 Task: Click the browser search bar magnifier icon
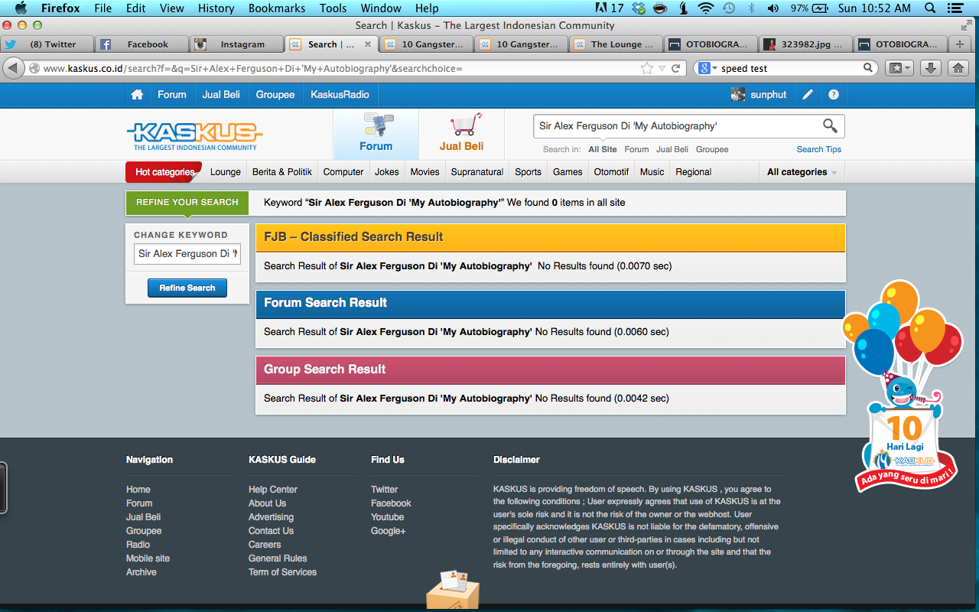pos(868,68)
